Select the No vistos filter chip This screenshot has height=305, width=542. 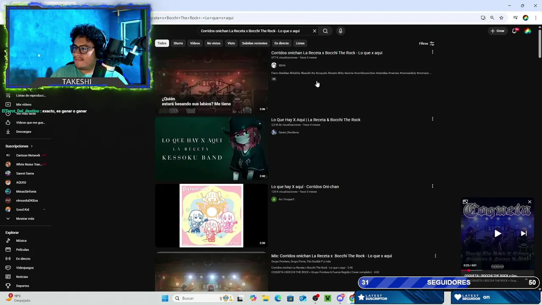pos(214,43)
